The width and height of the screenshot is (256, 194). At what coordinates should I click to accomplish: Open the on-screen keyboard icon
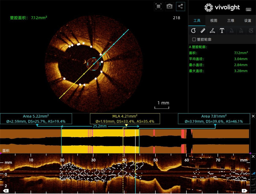[249, 9]
